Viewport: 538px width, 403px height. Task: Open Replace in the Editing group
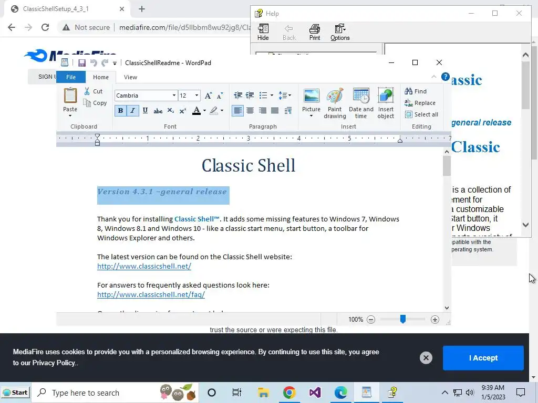[420, 103]
